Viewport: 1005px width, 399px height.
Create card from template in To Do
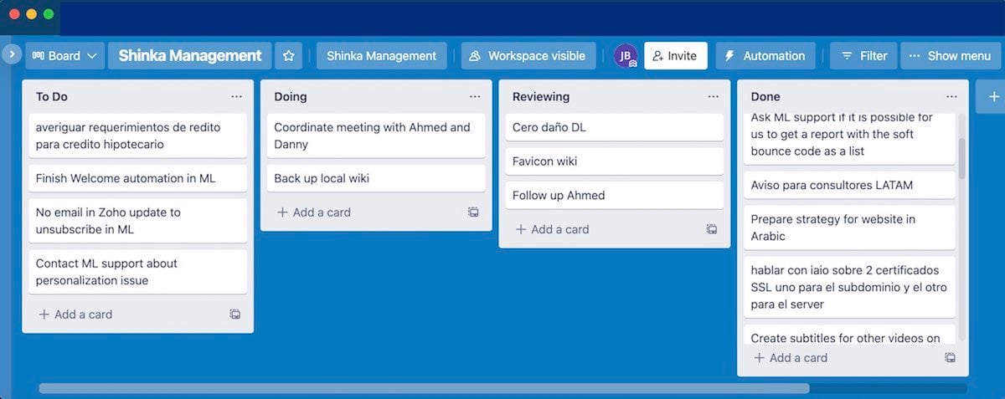click(x=235, y=315)
